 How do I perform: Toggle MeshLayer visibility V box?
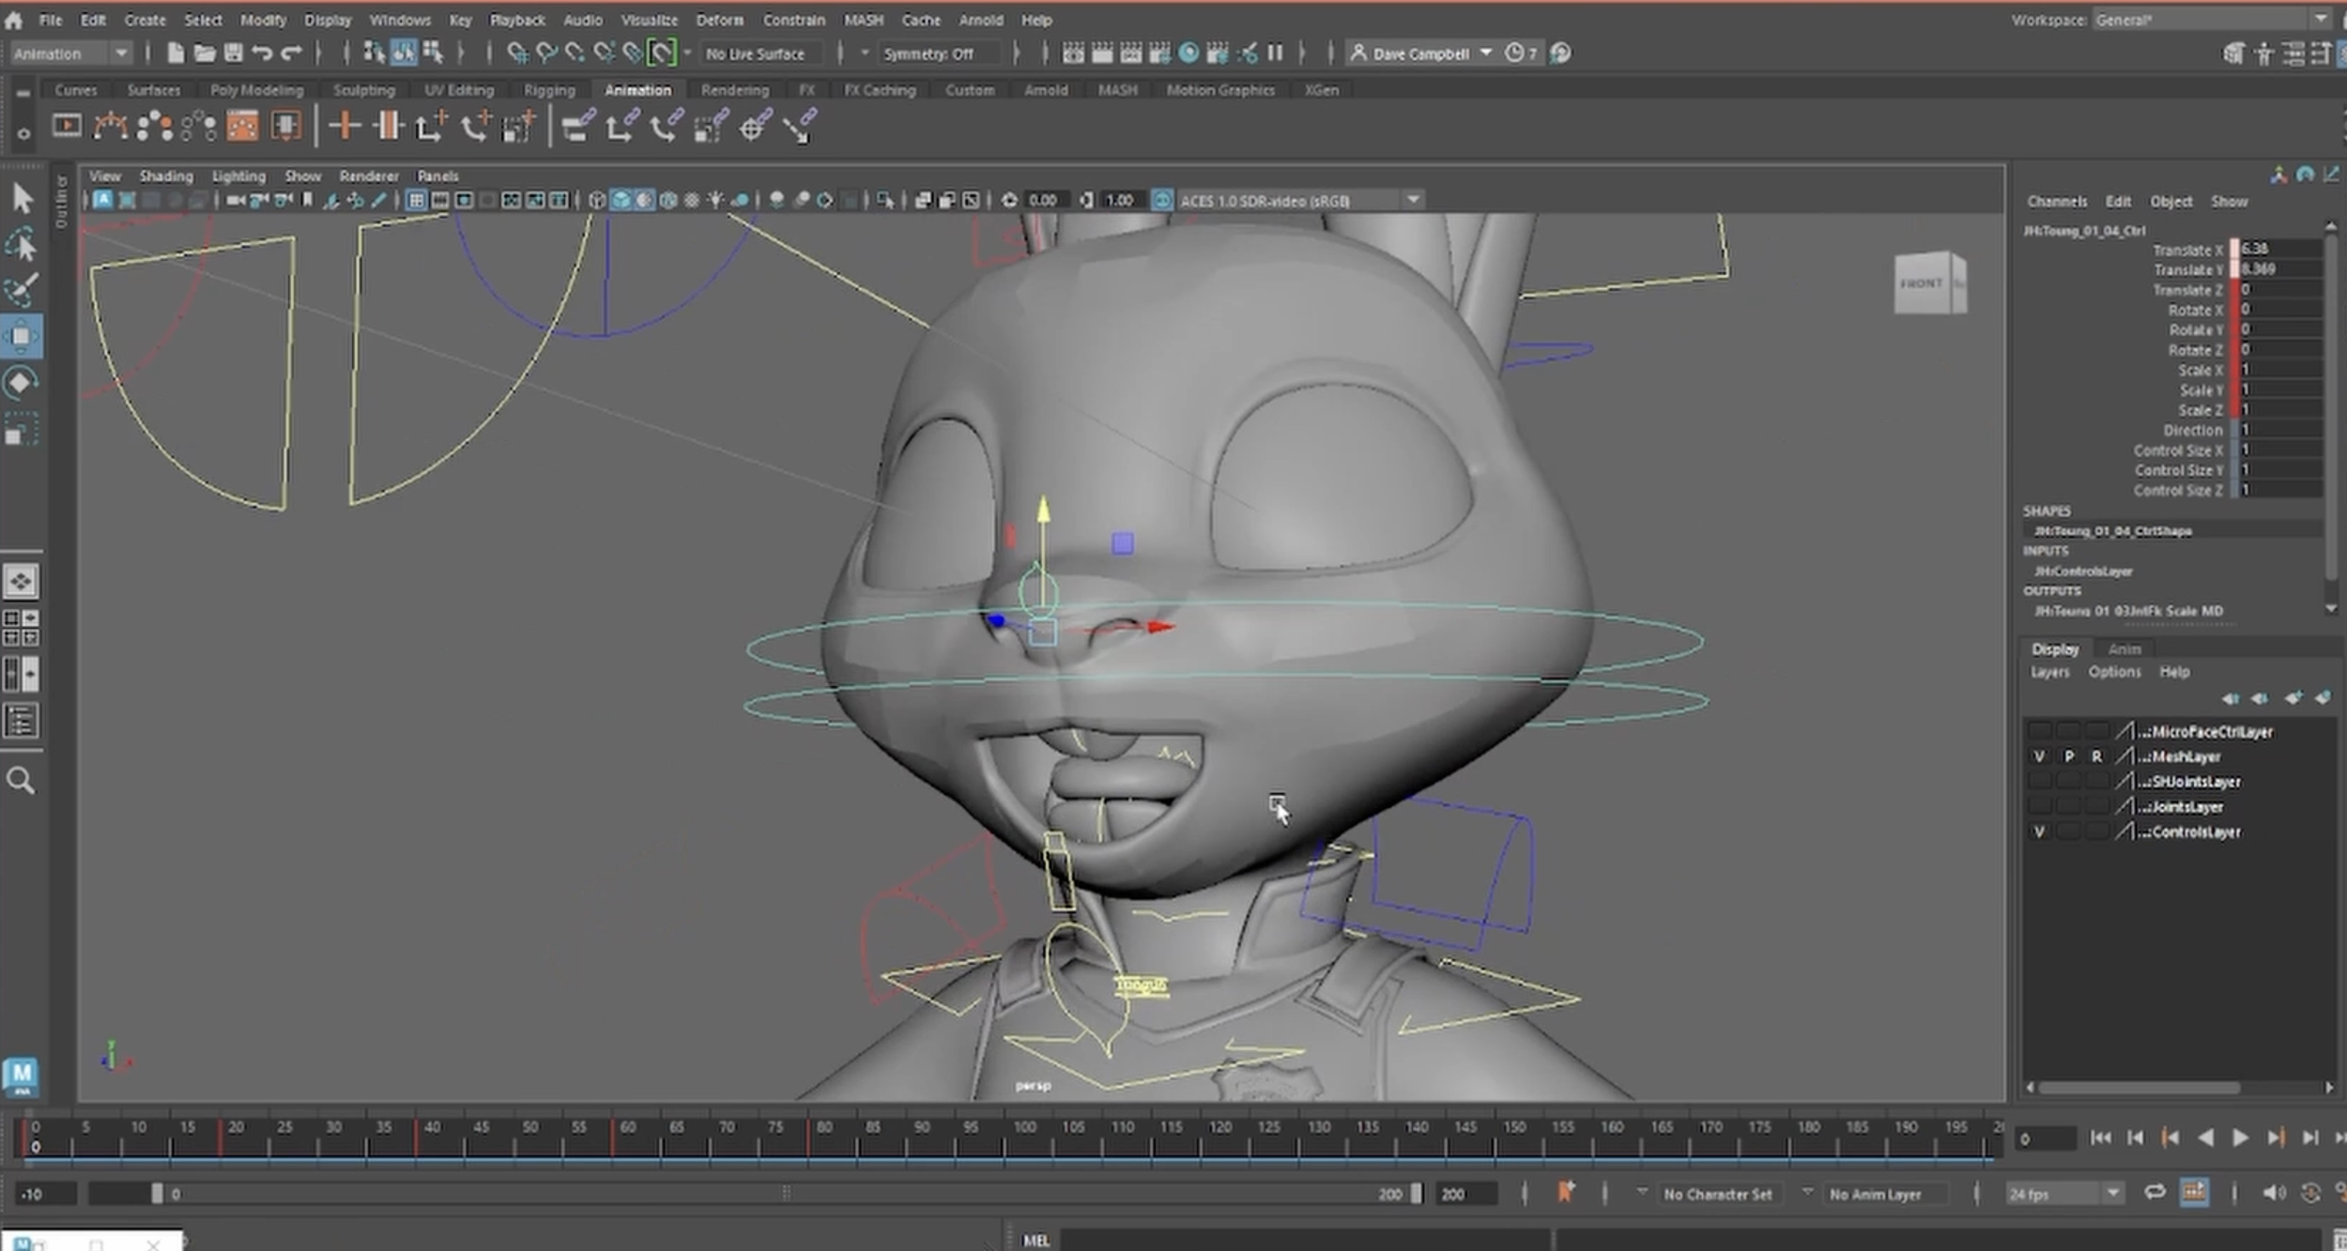tap(2038, 756)
